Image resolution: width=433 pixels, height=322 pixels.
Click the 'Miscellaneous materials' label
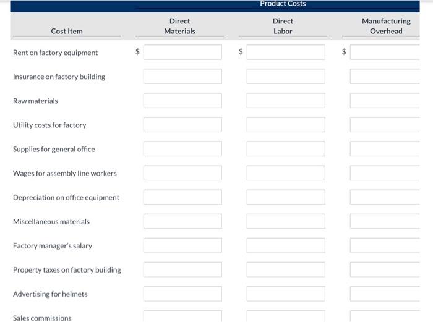pyautogui.click(x=51, y=221)
